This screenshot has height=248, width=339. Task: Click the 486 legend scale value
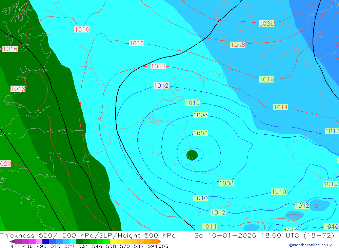click(x=28, y=246)
